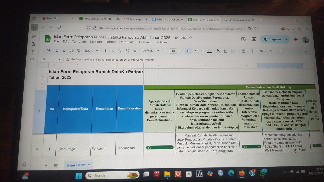Switch to OUTLINE LAPORAN browser tab

168,19
